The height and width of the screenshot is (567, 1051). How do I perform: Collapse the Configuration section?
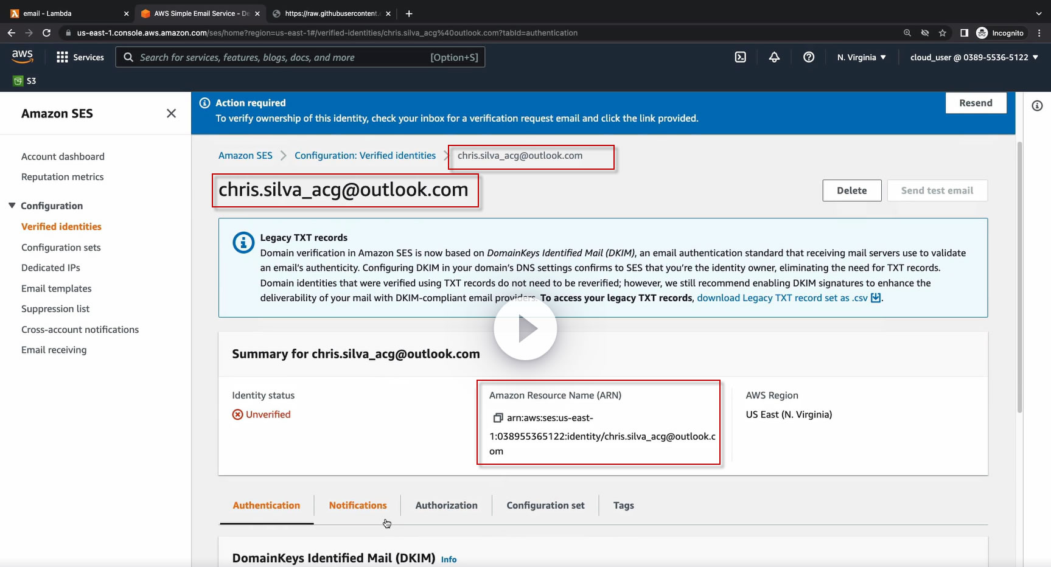(12, 206)
